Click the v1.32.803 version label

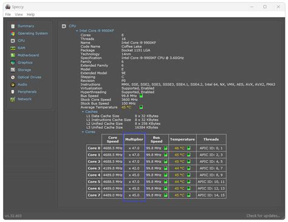[13, 216]
